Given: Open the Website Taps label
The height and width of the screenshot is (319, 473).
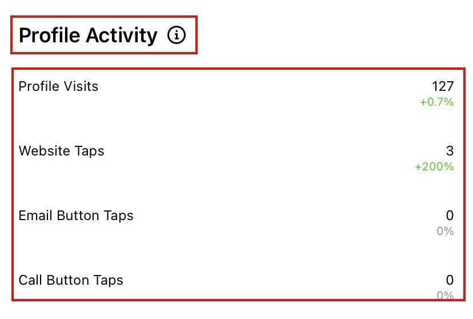Looking at the screenshot, I should coord(62,151).
